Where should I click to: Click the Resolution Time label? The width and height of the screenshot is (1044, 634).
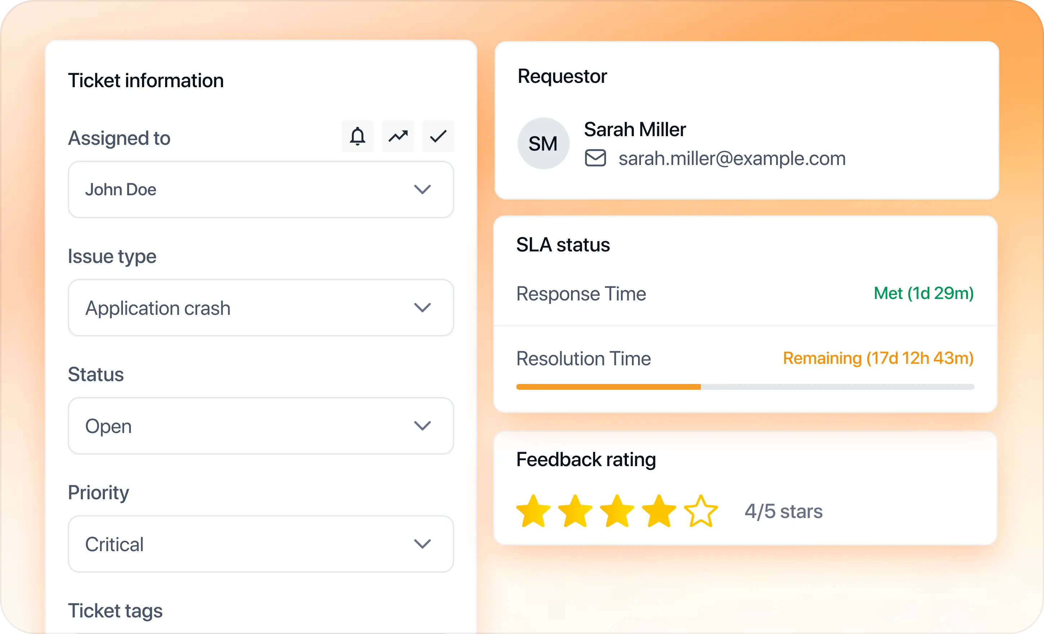[x=583, y=359]
